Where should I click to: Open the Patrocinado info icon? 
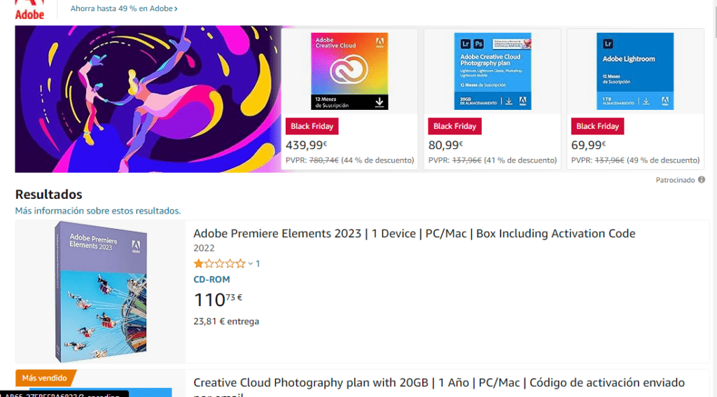(x=702, y=180)
